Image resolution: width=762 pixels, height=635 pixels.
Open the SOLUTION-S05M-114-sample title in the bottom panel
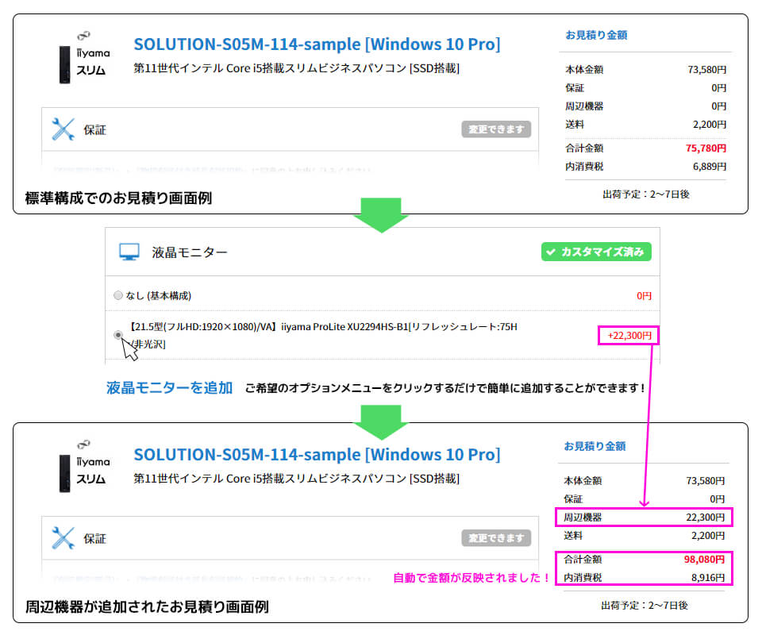pos(317,455)
